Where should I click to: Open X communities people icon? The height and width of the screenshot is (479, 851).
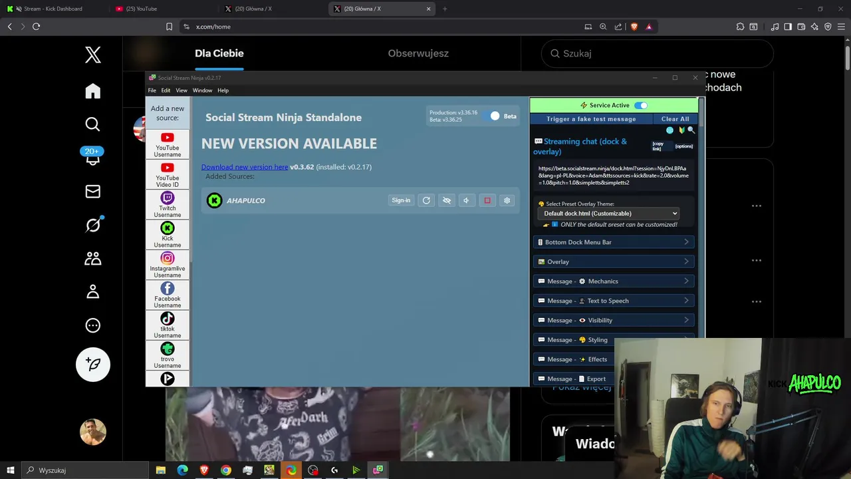[92, 258]
